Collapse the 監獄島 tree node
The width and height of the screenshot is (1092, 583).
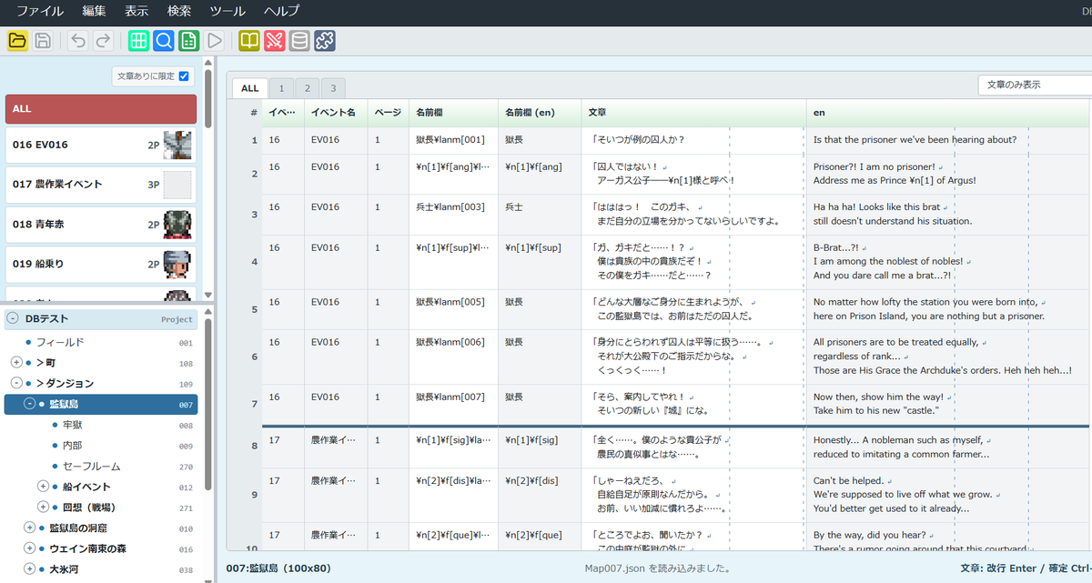point(29,404)
